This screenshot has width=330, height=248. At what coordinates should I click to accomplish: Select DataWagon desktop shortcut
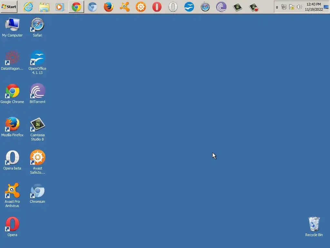point(12,60)
